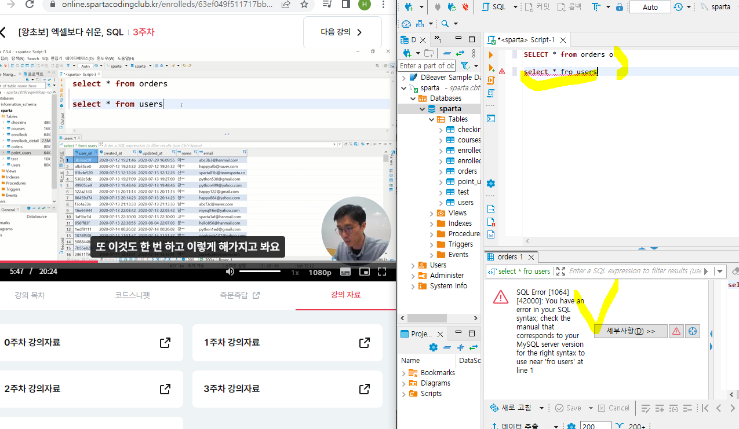Click the 다음 강의 button
This screenshot has height=429, width=739.
click(343, 32)
